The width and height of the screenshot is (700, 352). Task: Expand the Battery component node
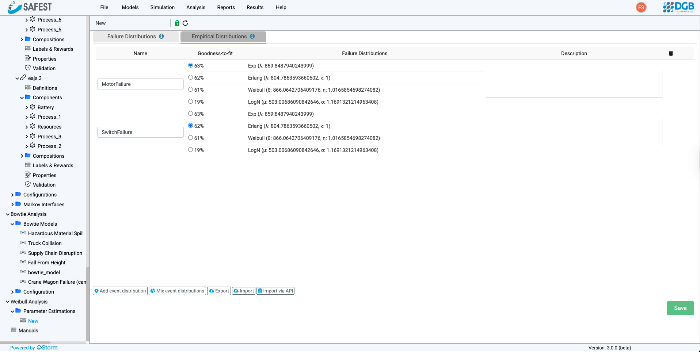(27, 107)
